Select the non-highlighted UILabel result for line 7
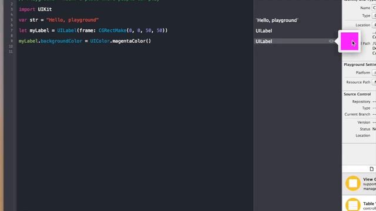 pos(264,31)
